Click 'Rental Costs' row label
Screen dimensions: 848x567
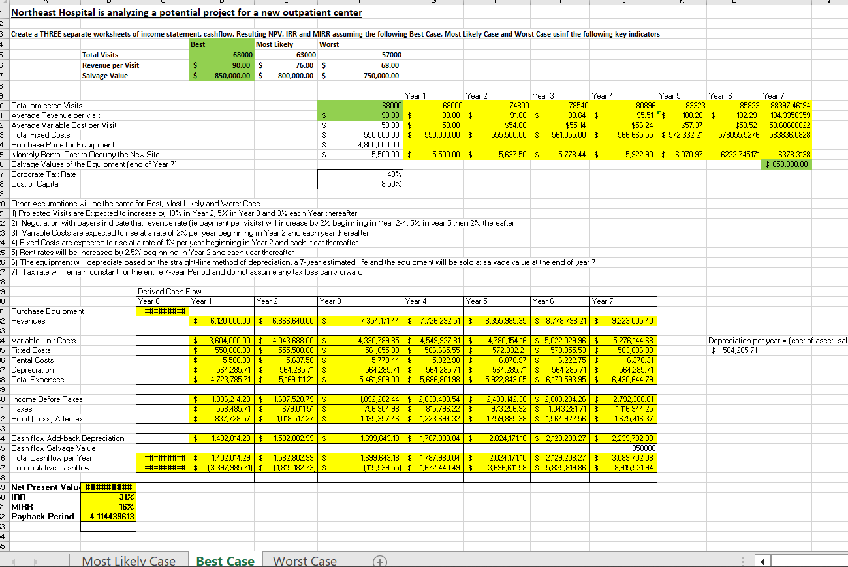pos(33,360)
